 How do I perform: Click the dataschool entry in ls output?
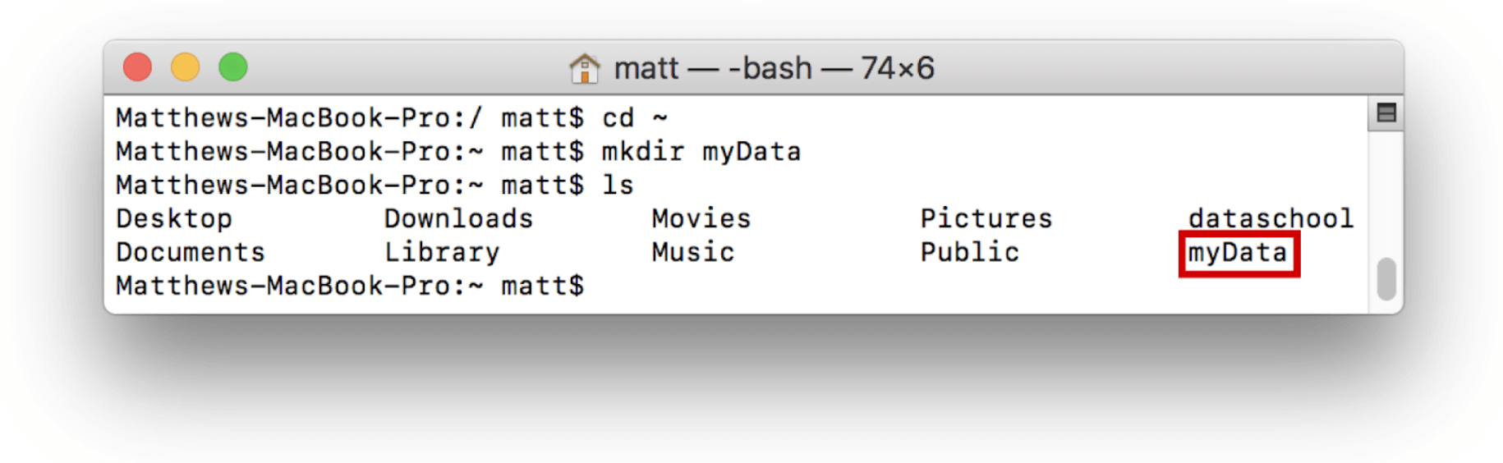pyautogui.click(x=1270, y=219)
